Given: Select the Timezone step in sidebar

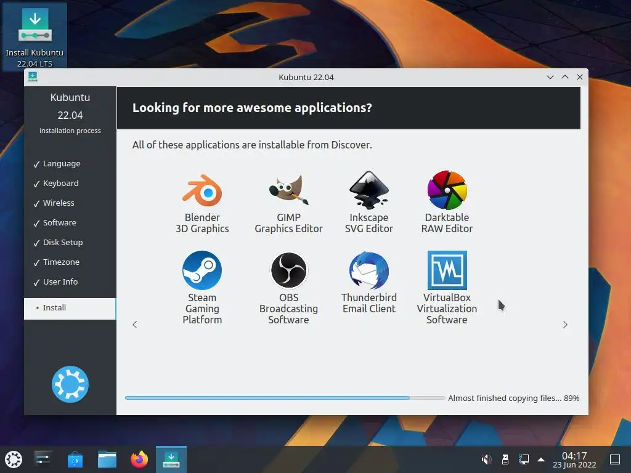Looking at the screenshot, I should [61, 262].
